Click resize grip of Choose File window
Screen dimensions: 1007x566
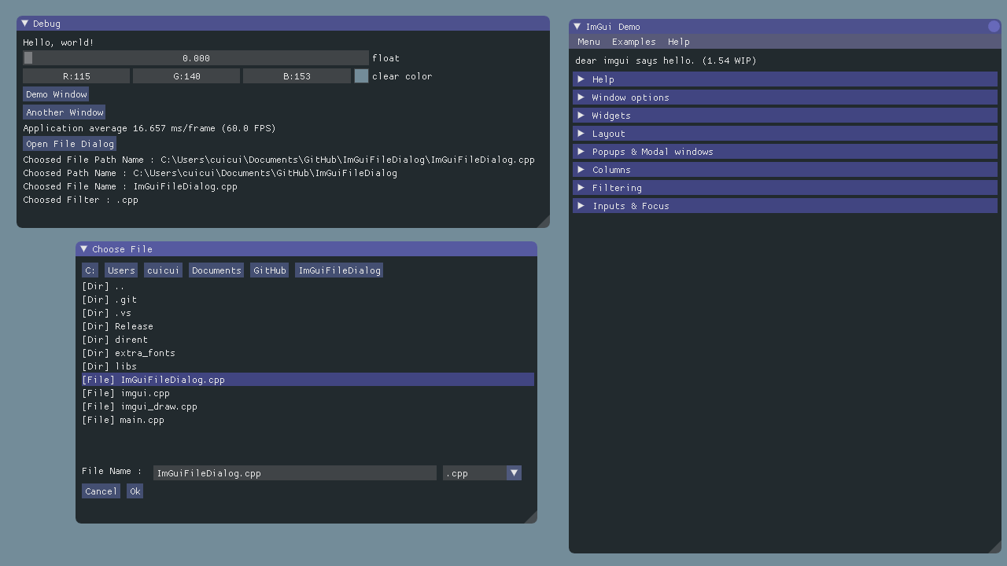(x=531, y=516)
